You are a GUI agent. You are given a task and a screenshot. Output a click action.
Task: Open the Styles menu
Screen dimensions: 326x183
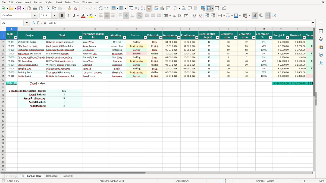click(49, 2)
